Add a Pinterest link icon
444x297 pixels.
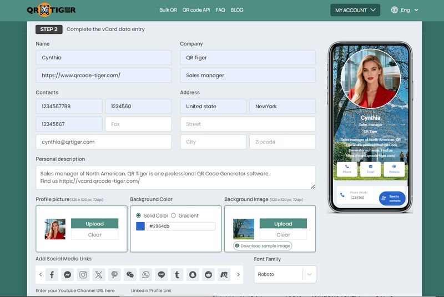click(114, 274)
